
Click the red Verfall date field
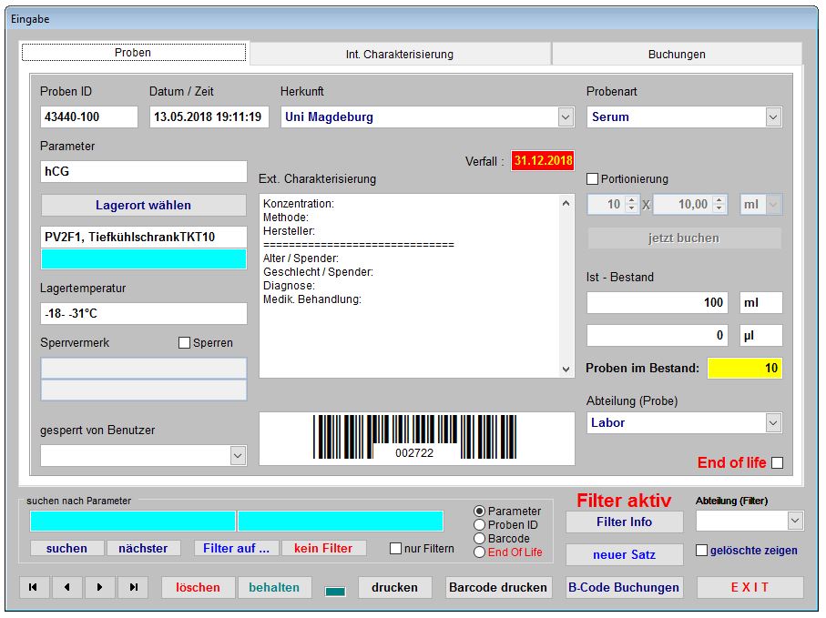(543, 160)
